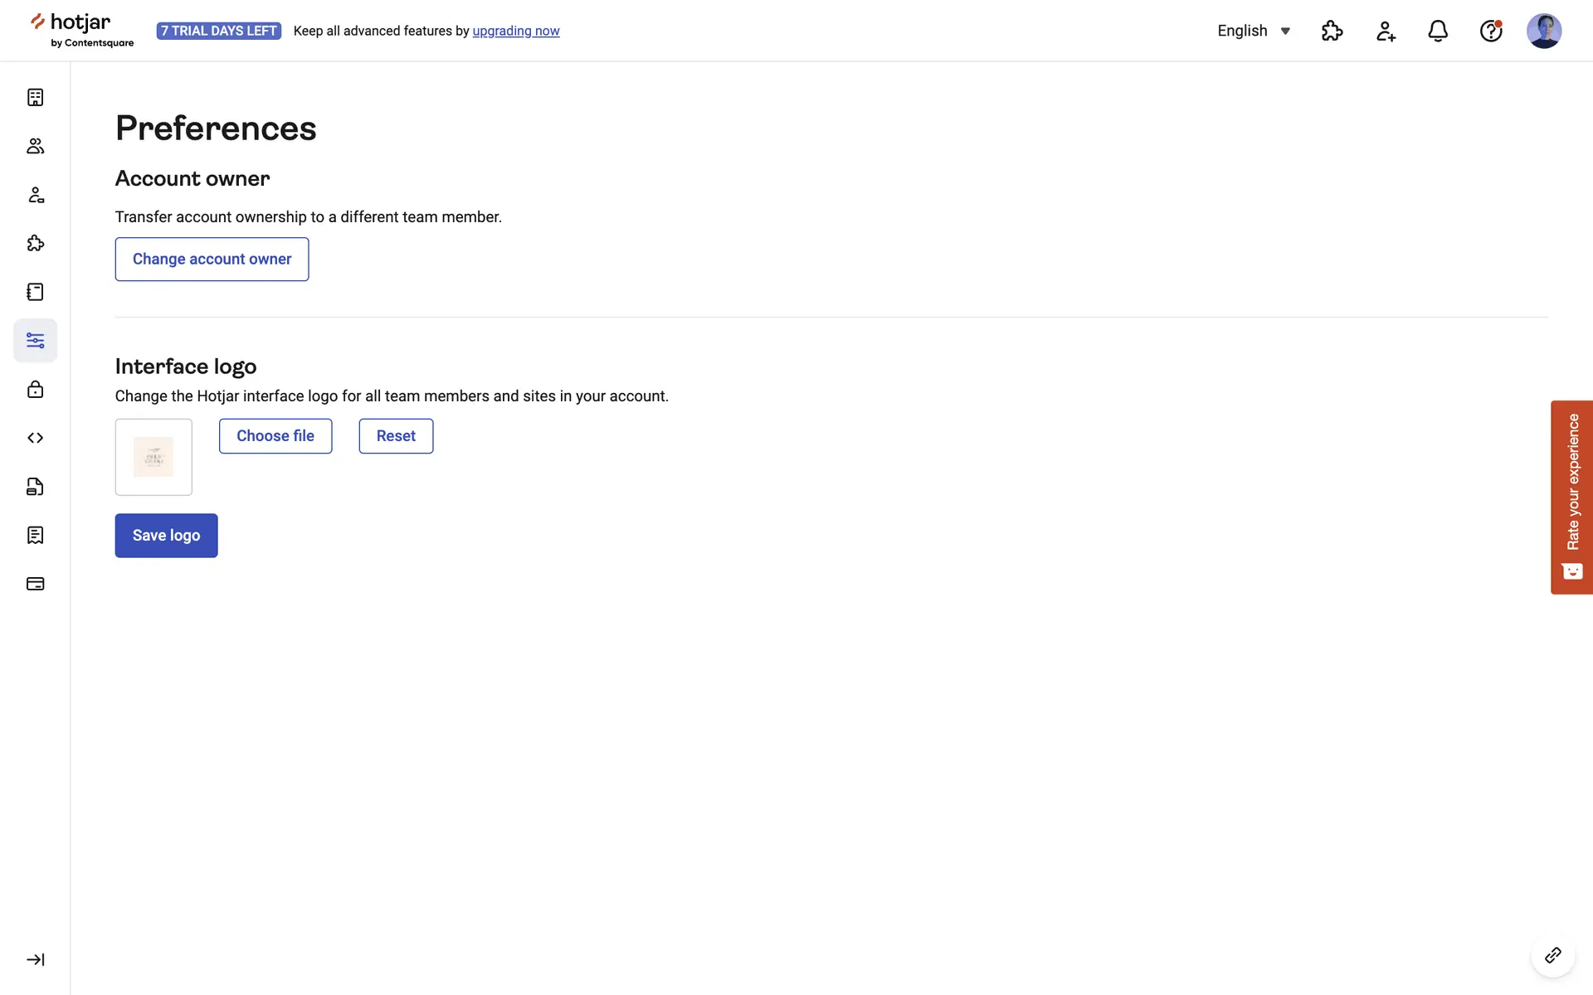Screen dimensions: 1593x995
Task: Open the lock security sidebar icon
Action: [x=35, y=389]
